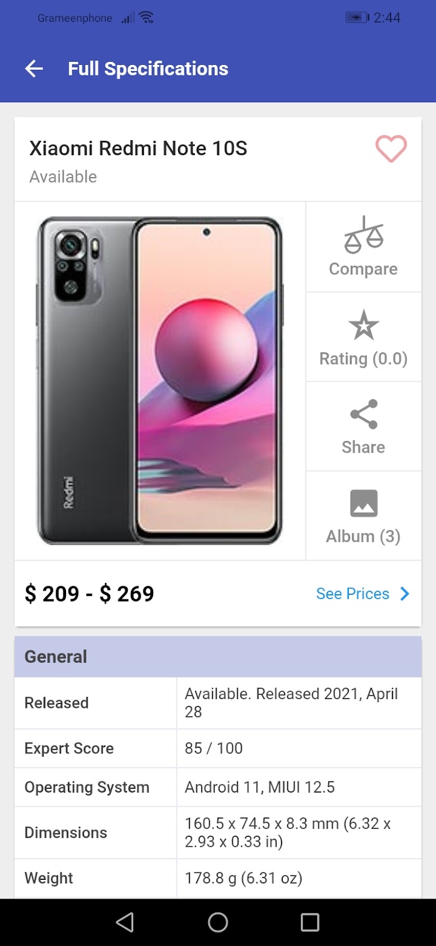Tap the $ 209 - $ 269 price text
Viewport: 436px width, 946px height.
(x=89, y=594)
